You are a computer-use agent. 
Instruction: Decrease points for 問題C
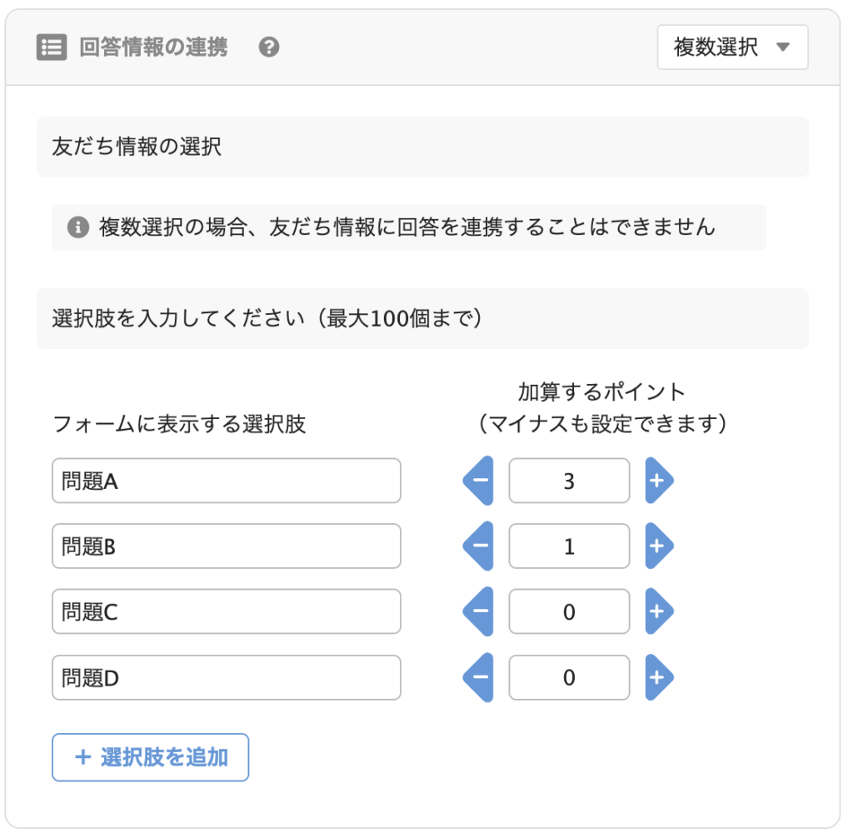click(x=478, y=611)
